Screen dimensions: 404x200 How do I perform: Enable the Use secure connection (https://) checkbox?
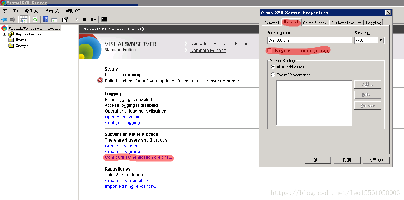269,51
